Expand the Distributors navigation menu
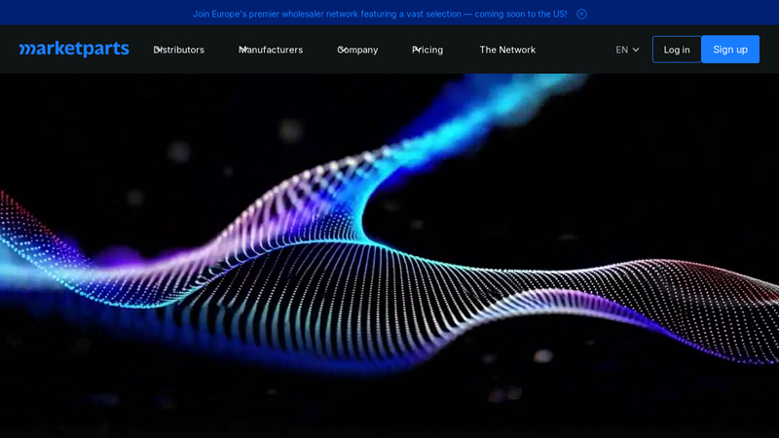This screenshot has height=438, width=779. tap(182, 50)
